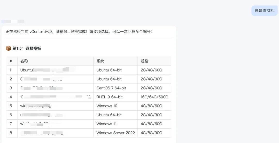This screenshot has height=143, width=279.
Task: Select the RHEL 9 64-bit system cell
Action: 110,97
